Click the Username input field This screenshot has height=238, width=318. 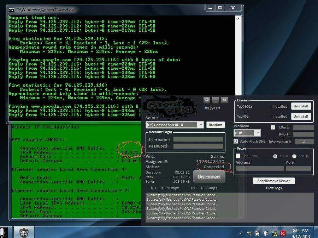pos(198,139)
